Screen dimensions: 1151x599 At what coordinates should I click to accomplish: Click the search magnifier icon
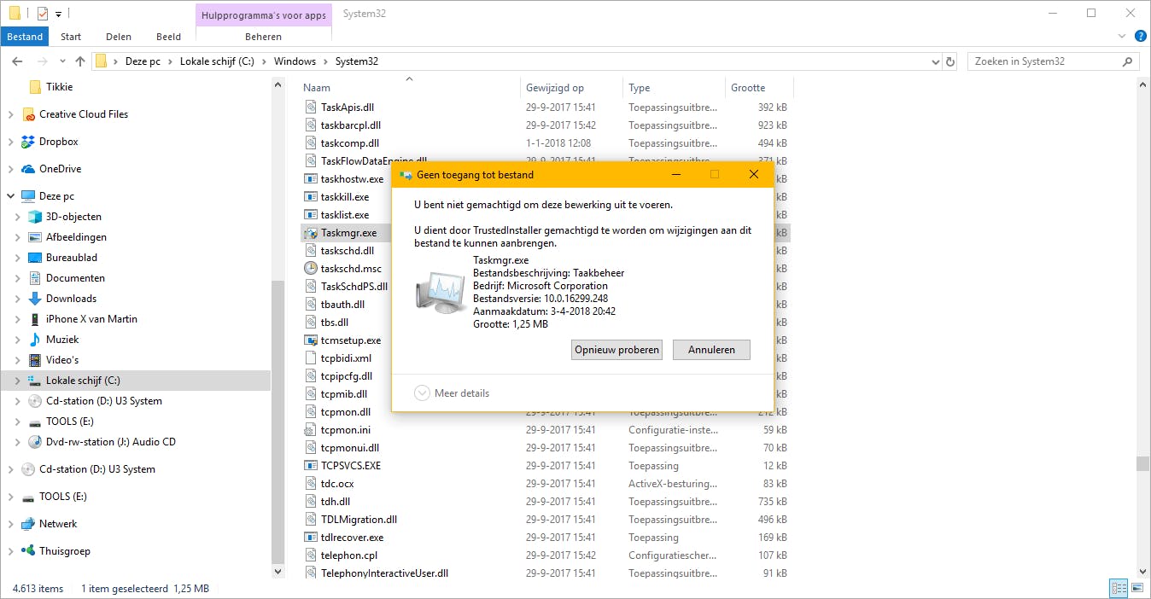pyautogui.click(x=1128, y=61)
